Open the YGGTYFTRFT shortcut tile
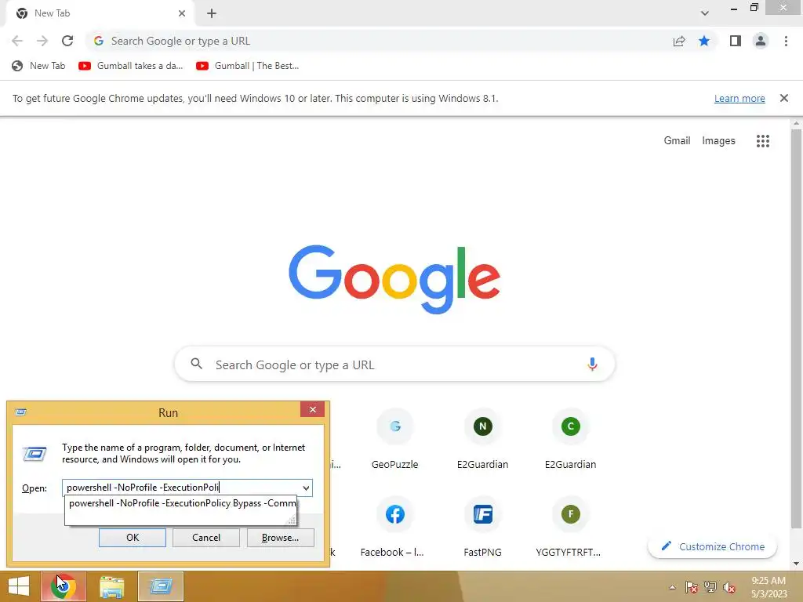 571,528
